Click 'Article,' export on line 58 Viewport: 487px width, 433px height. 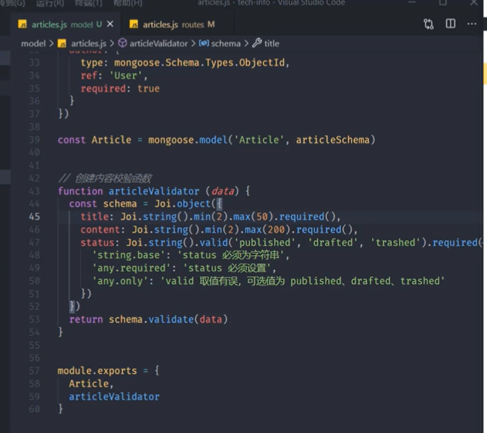(x=91, y=383)
